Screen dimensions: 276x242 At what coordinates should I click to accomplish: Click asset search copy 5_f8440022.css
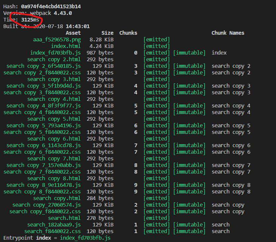42,132
